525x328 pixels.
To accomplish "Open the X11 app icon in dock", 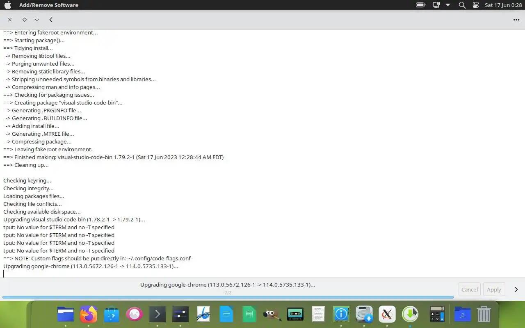I will click(387, 314).
